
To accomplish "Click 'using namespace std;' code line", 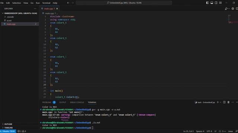I will pos(63,20).
